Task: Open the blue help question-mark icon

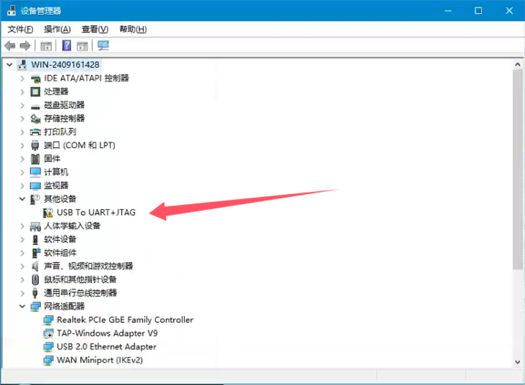Action: [x=67, y=45]
